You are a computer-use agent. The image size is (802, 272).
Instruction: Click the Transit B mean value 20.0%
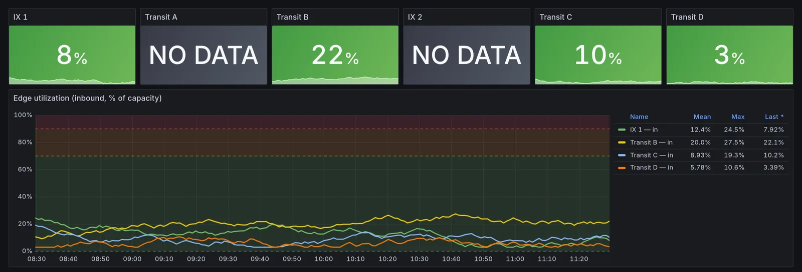(700, 142)
